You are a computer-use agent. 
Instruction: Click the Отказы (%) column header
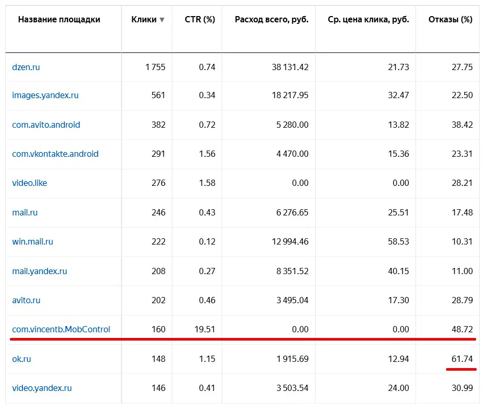click(x=450, y=20)
